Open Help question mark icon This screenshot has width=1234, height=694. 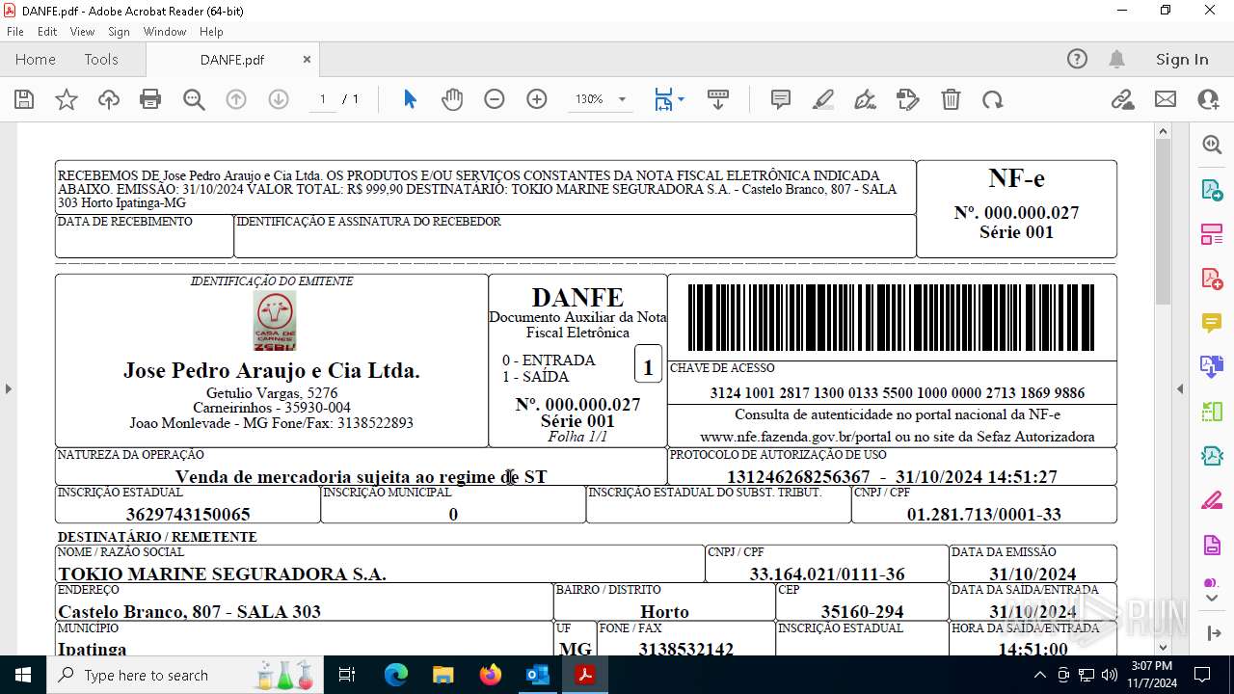1077,59
